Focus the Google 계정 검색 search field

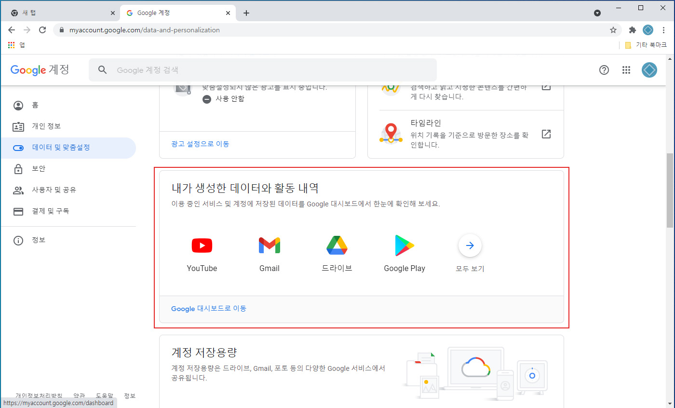pyautogui.click(x=263, y=70)
